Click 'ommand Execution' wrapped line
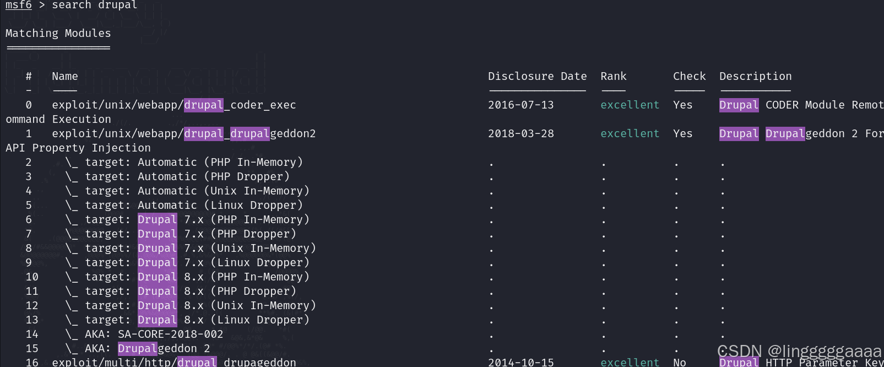The image size is (884, 367). (58, 120)
